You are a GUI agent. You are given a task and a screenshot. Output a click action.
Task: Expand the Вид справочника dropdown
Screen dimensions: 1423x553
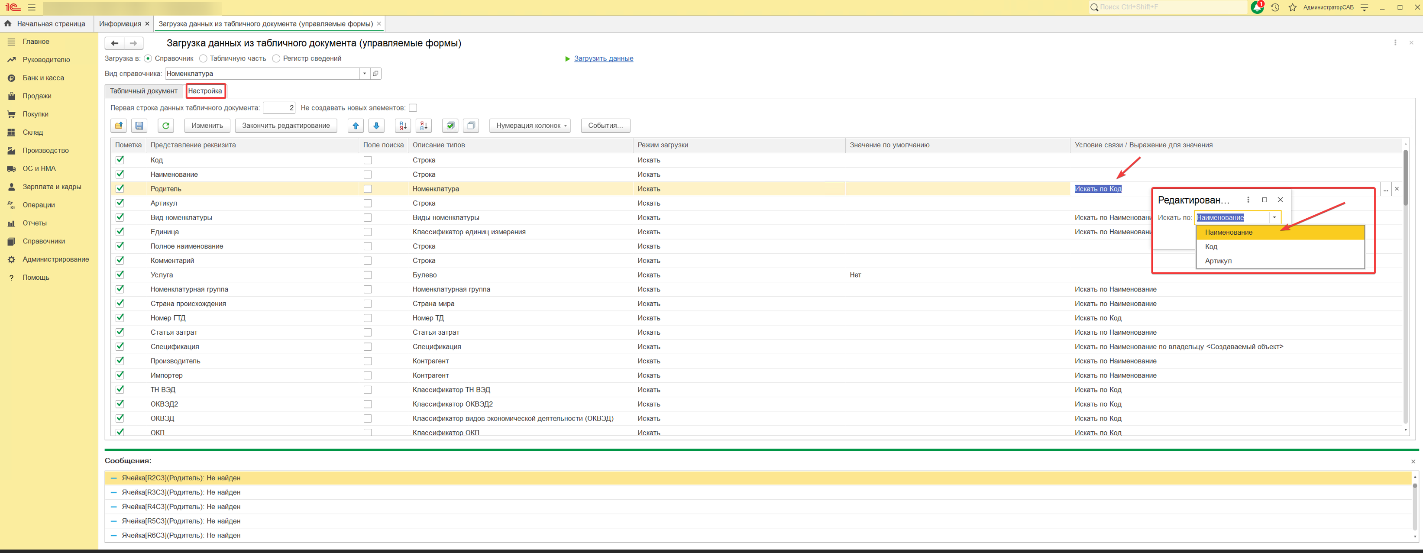tap(365, 74)
